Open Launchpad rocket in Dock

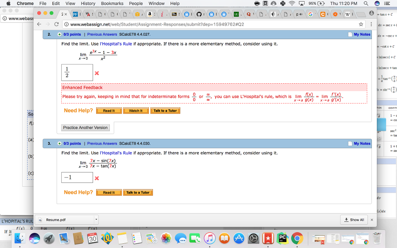pos(49,238)
